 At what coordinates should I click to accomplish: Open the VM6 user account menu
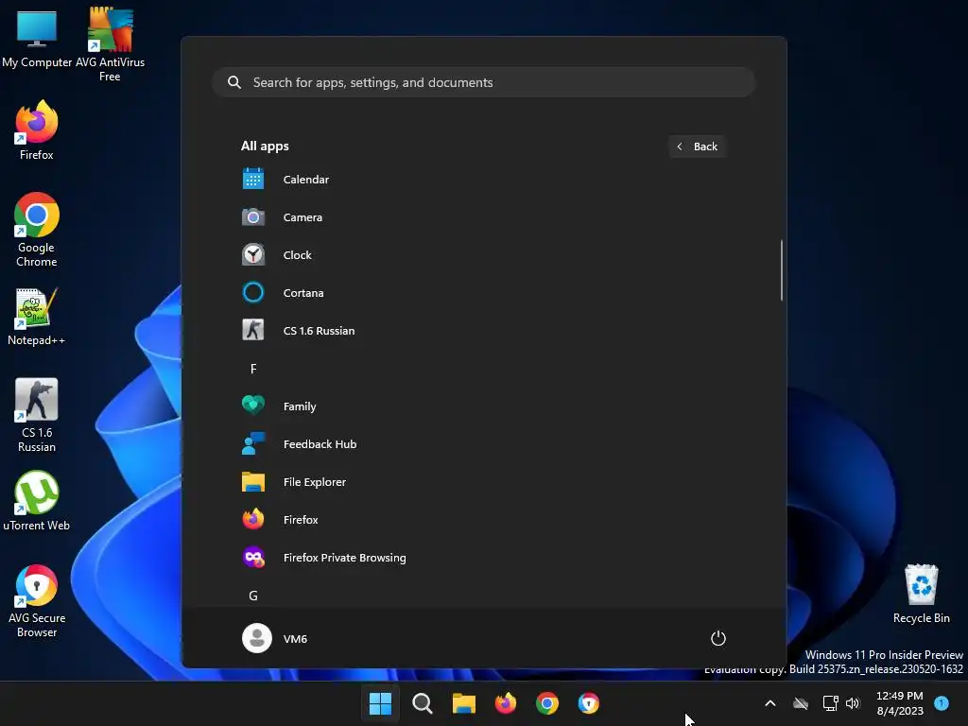click(x=275, y=638)
